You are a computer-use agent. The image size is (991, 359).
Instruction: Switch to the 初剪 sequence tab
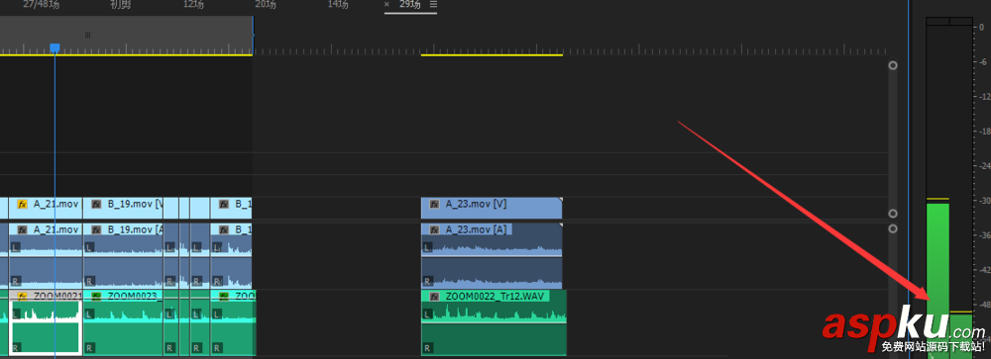pos(121,4)
